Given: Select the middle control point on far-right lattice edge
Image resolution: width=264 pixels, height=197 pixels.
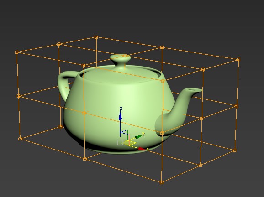Looking at the screenshot, I should point(237,105).
